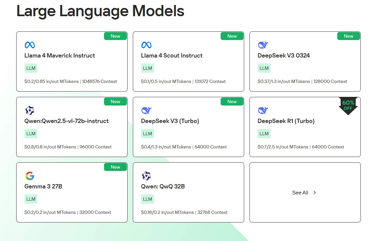Click the '96000 Context' text
The height and width of the screenshot is (241, 379).
pyautogui.click(x=96, y=147)
